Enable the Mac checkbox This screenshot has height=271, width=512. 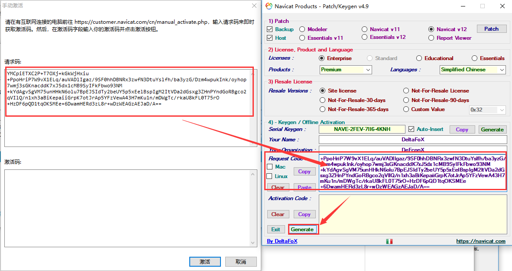[x=270, y=167]
